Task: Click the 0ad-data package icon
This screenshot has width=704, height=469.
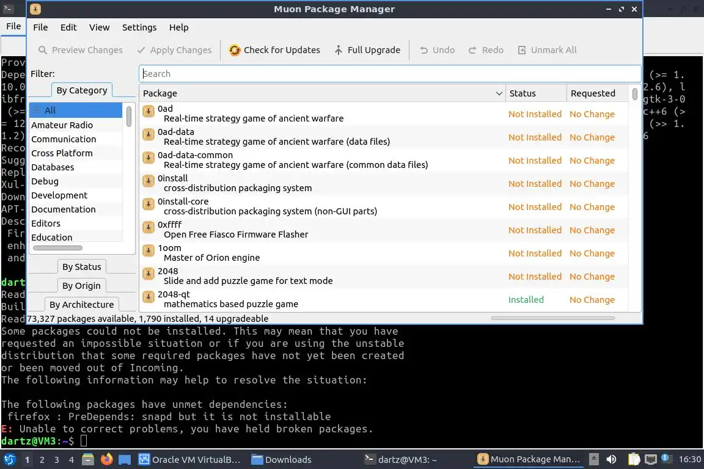Action: pyautogui.click(x=148, y=134)
